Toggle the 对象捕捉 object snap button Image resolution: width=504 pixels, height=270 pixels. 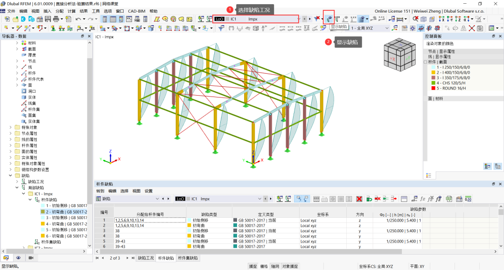pos(290,266)
